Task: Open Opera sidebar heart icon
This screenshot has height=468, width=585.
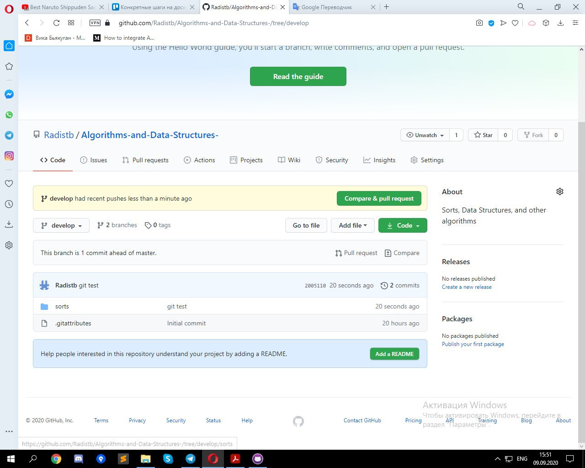Action: pos(9,183)
